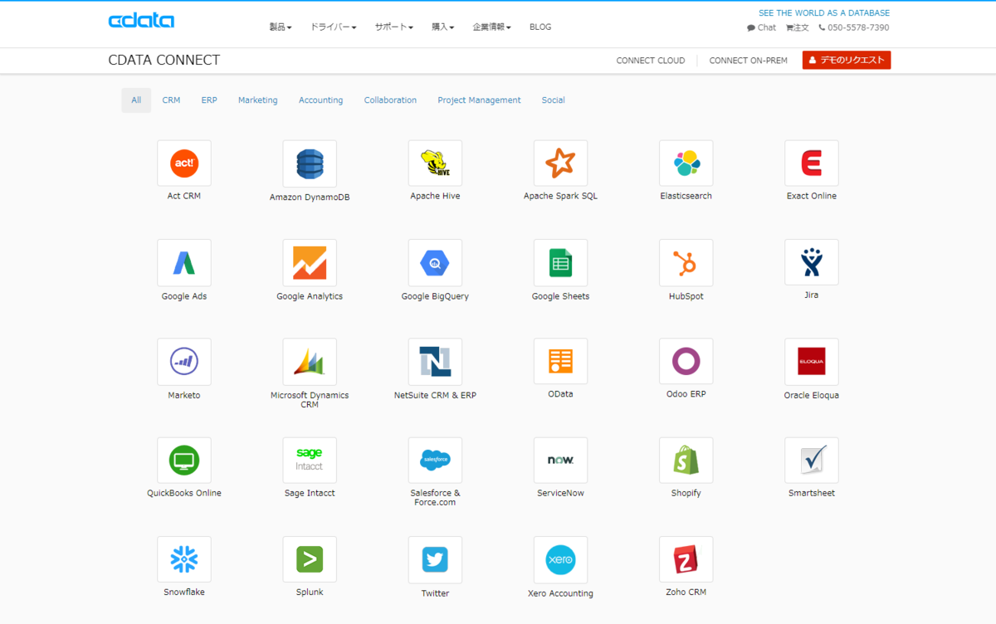
Task: Open the Twitter bird icon
Action: coord(435,560)
